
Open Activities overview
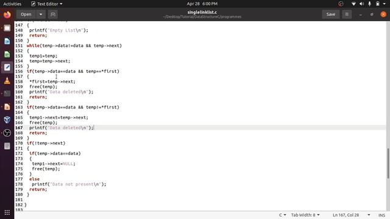coord(12,4)
